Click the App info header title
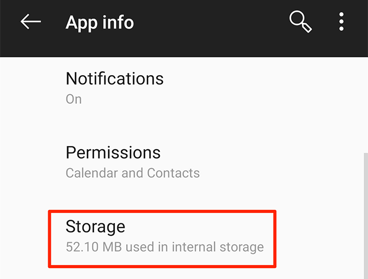Screen dimensions: 368x279 100,23
